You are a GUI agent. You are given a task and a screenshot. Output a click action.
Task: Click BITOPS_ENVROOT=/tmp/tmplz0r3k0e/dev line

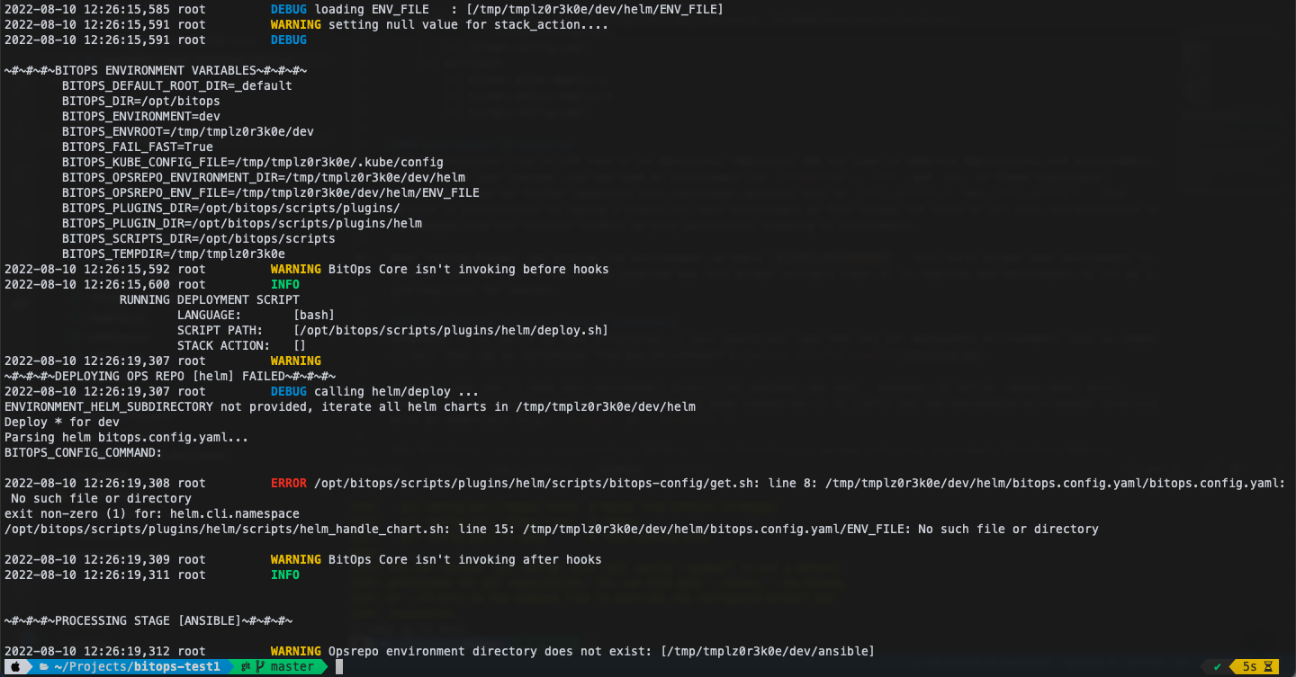[188, 131]
